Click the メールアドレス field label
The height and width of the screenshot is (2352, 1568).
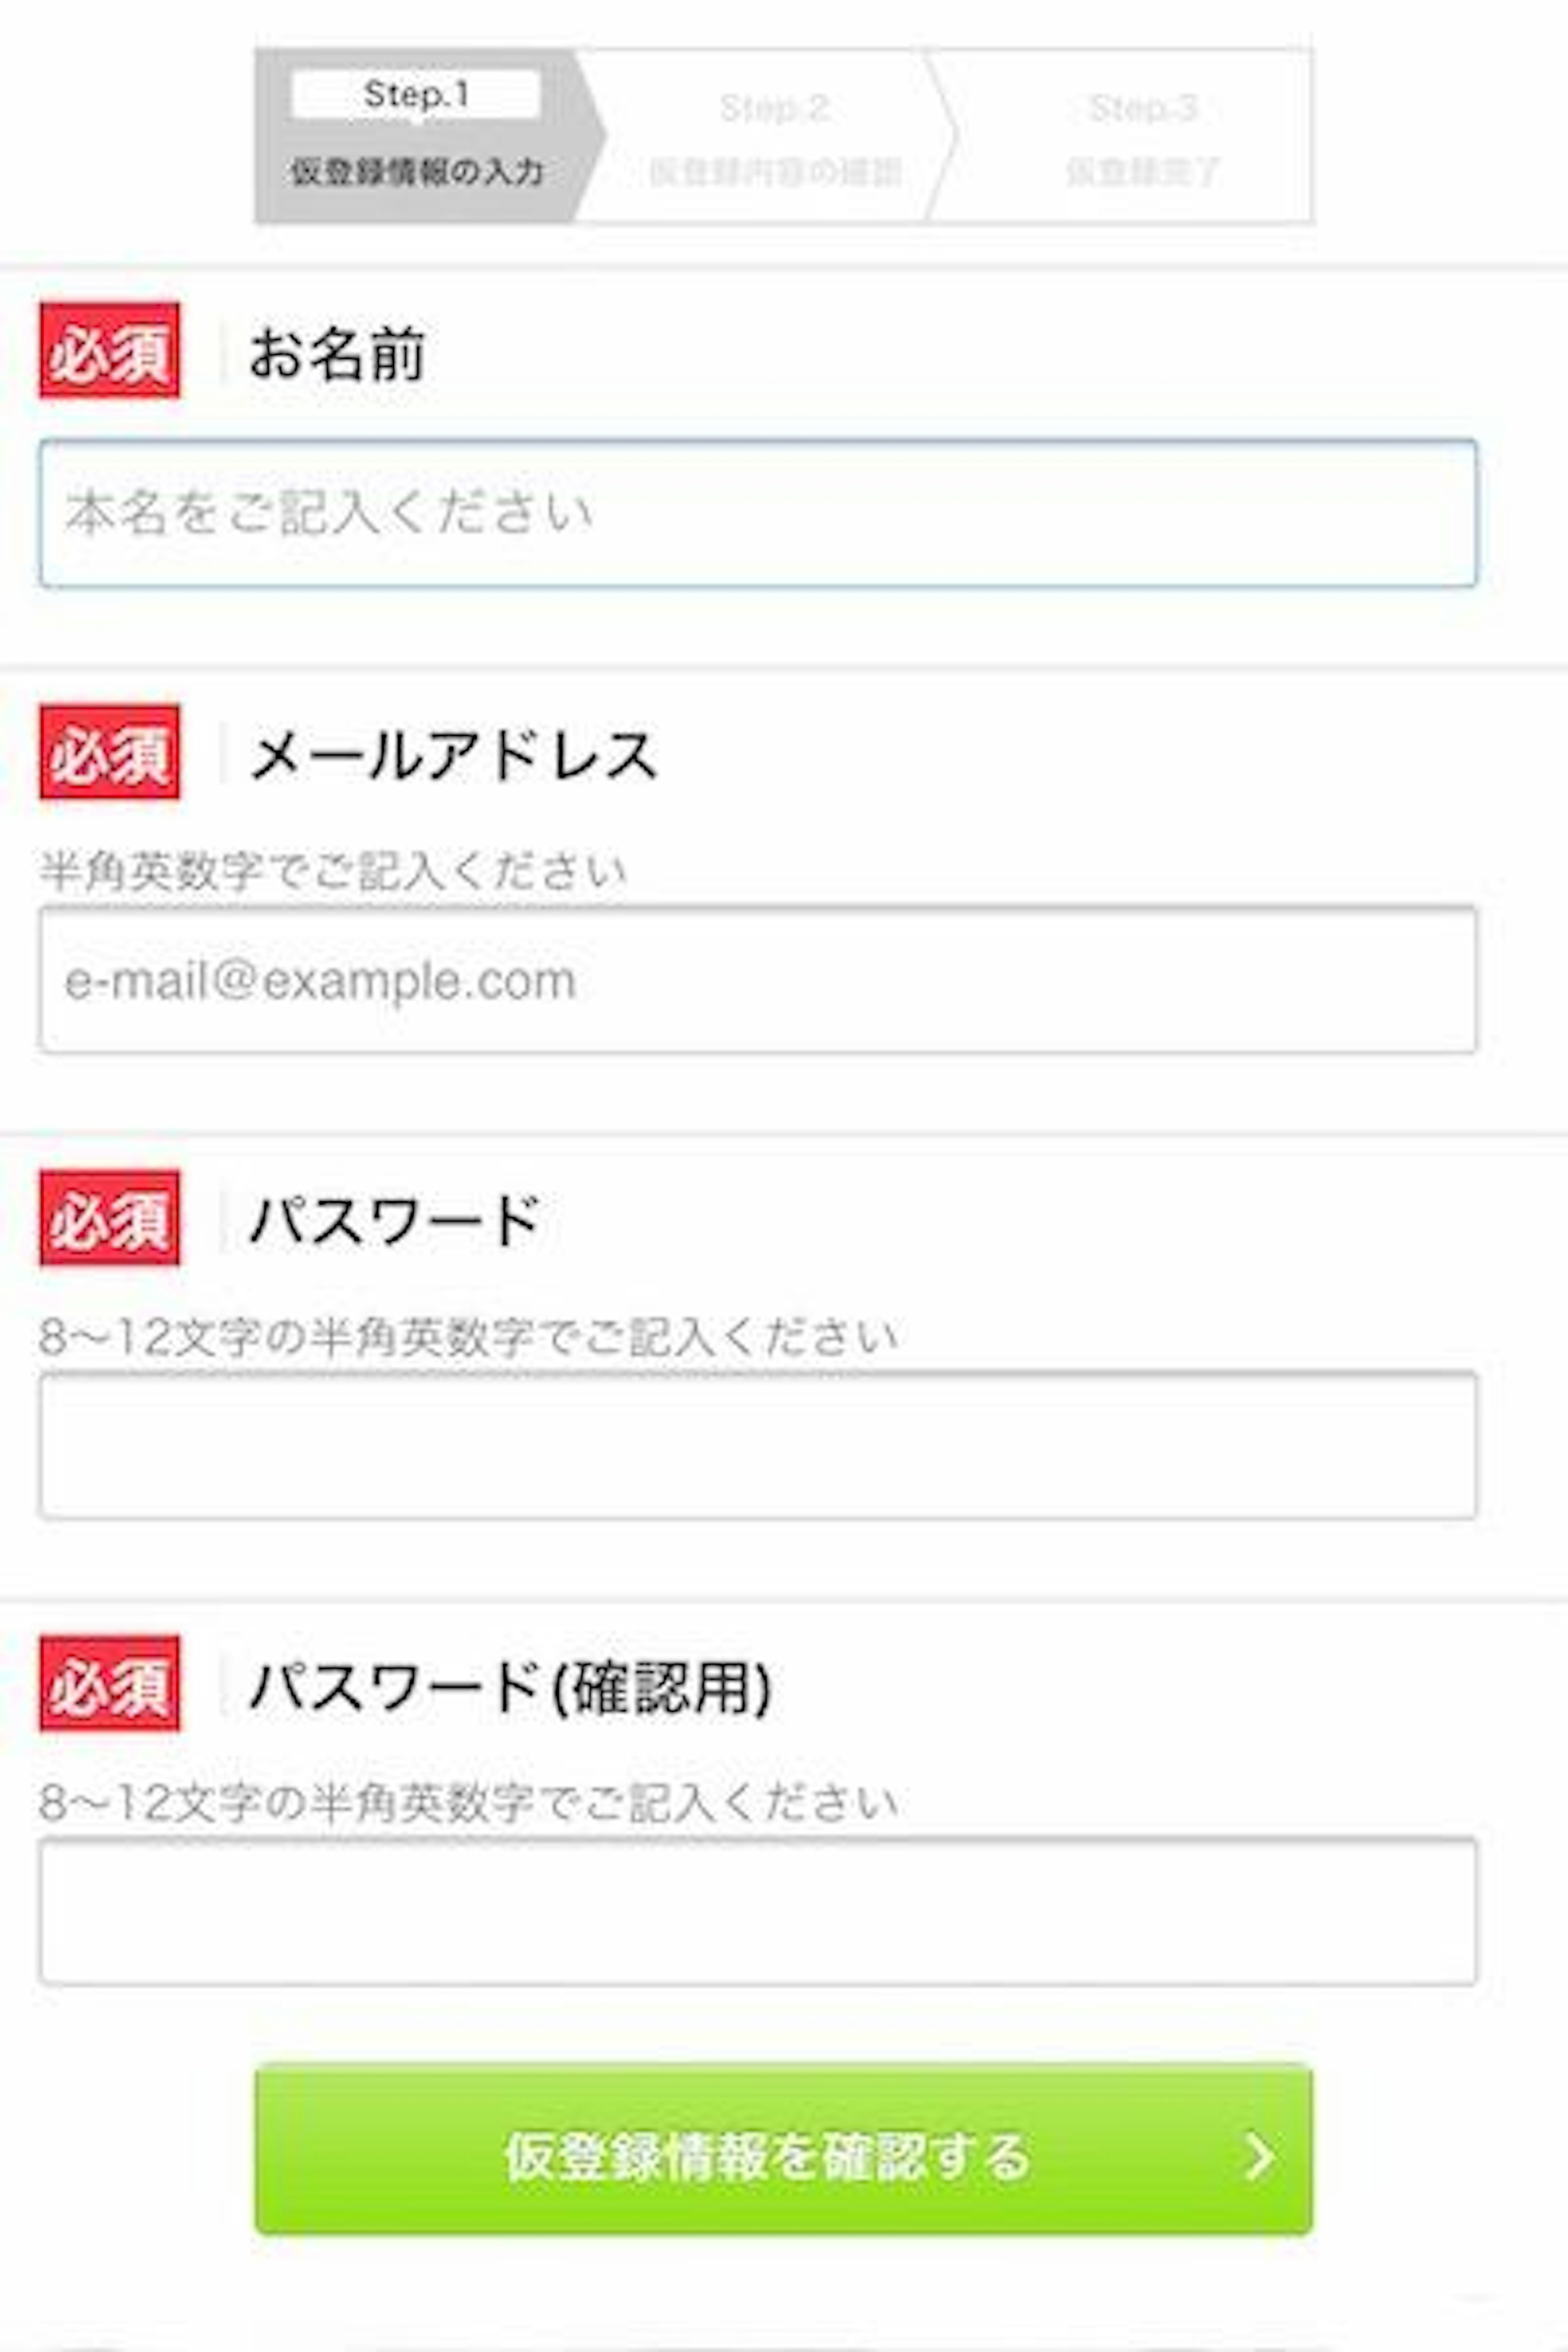[x=453, y=755]
